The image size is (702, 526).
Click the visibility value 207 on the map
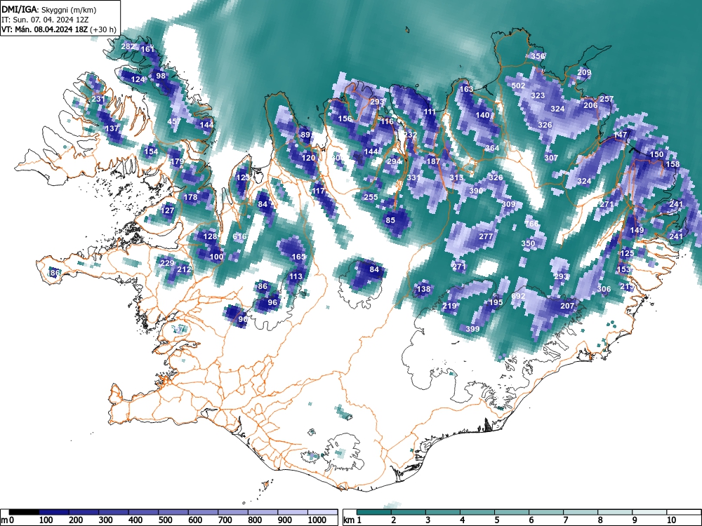tap(567, 306)
